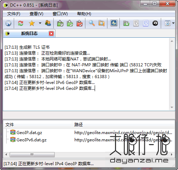
Task: Click the log line 正在检测最好的连接设置
Action: 47,53
